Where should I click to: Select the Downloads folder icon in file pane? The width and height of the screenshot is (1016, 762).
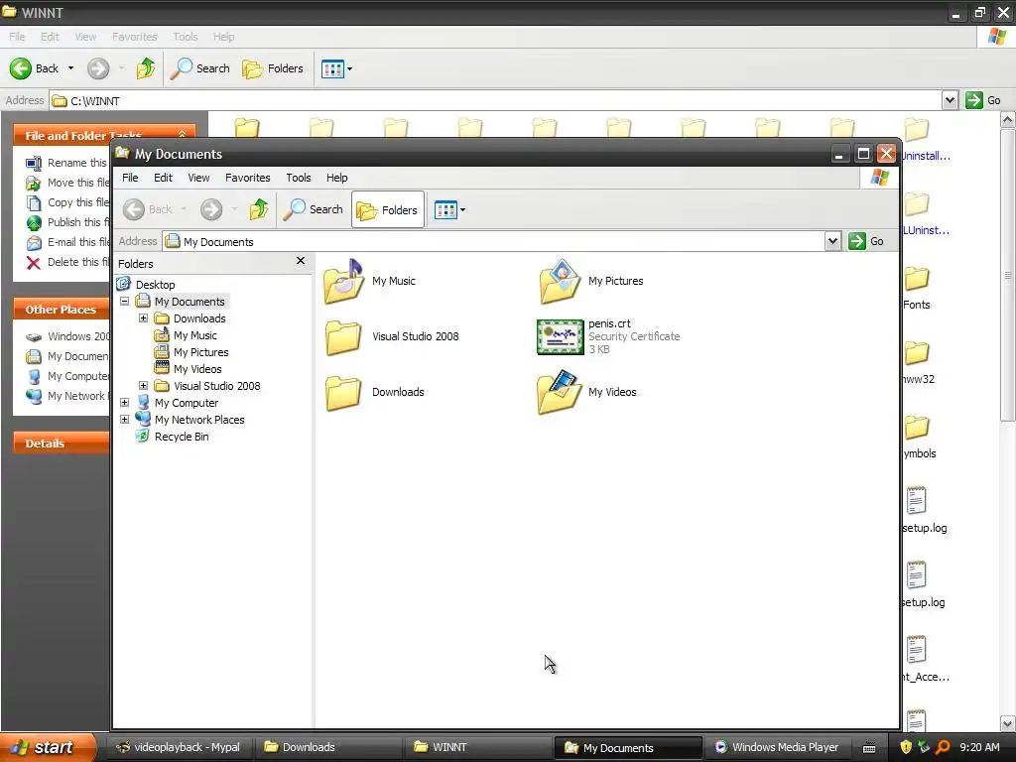tap(343, 393)
